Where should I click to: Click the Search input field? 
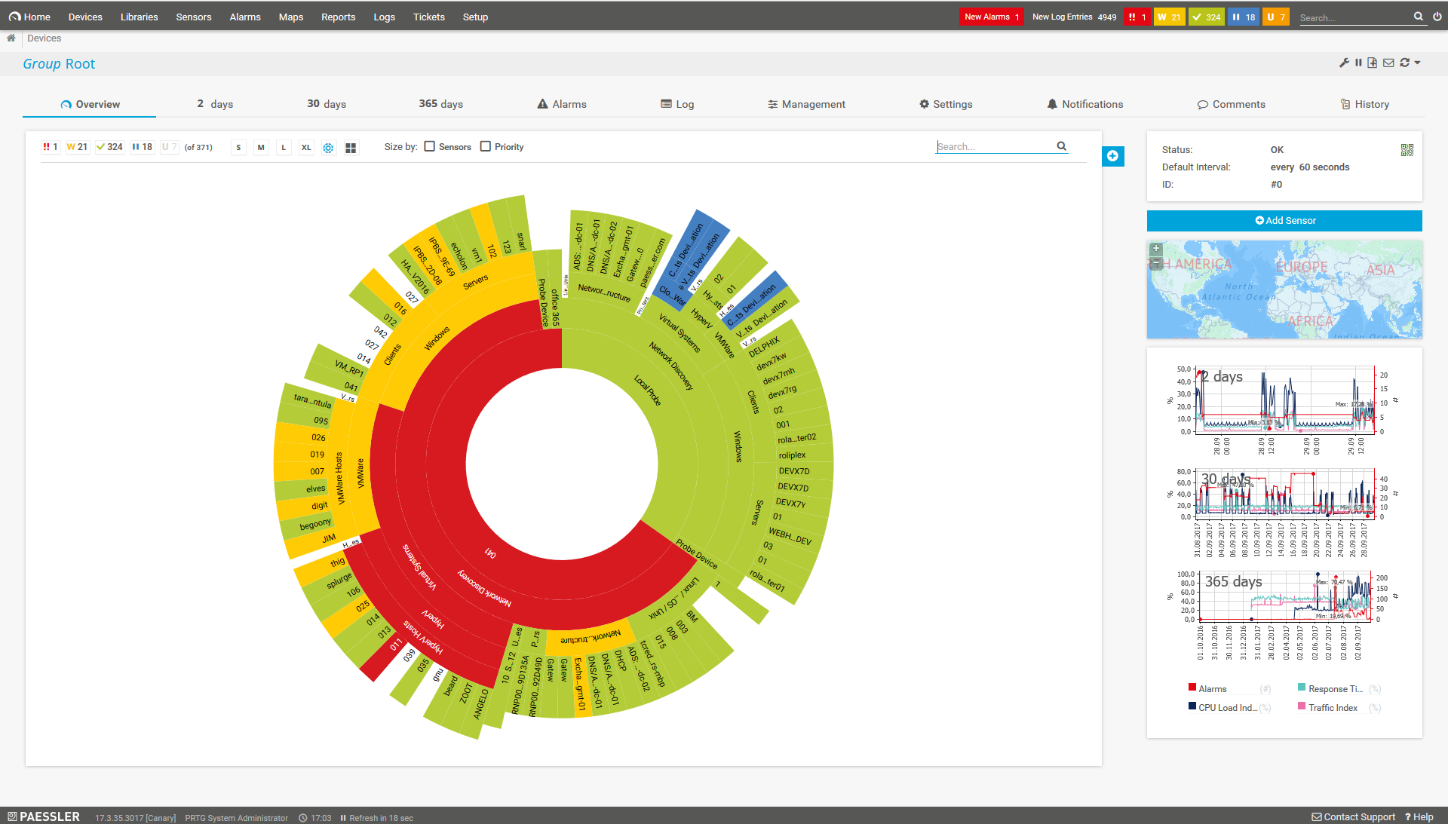click(x=995, y=146)
